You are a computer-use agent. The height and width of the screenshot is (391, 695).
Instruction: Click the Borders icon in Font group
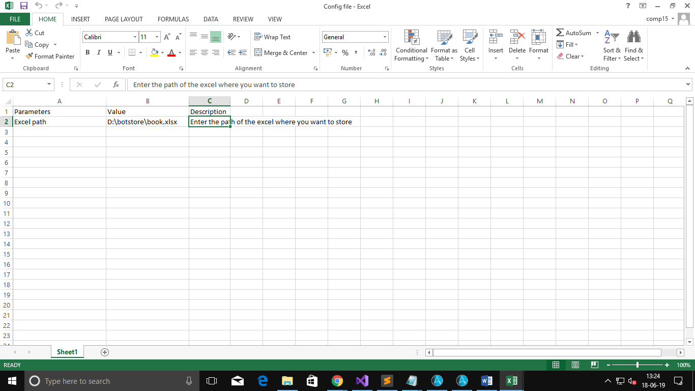tap(132, 52)
